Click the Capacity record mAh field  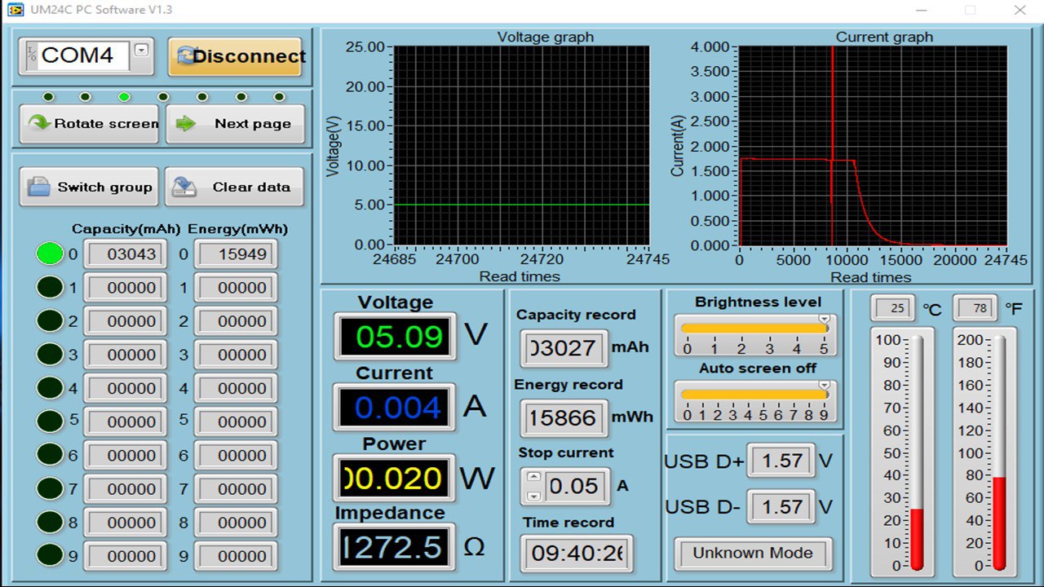click(564, 348)
